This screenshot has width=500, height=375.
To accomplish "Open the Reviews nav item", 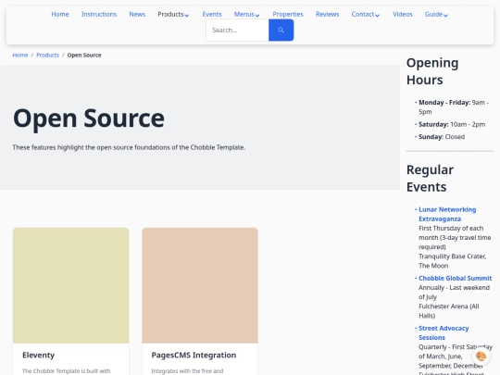I will pos(327,14).
